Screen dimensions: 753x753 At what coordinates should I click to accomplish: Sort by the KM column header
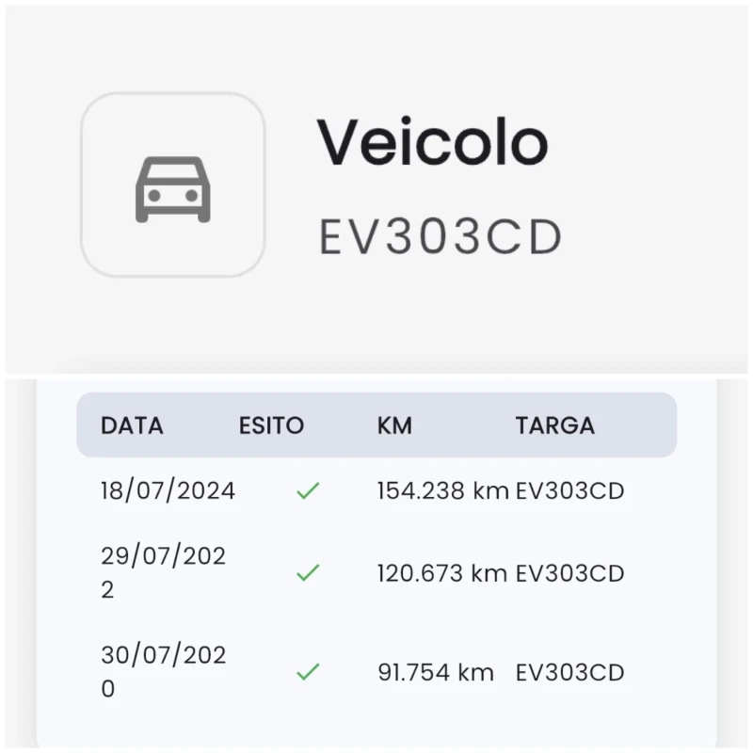point(395,425)
